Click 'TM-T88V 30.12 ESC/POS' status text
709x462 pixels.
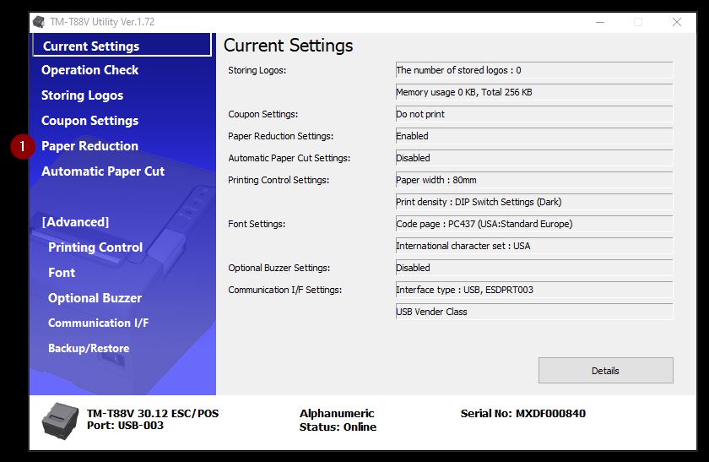coord(153,414)
